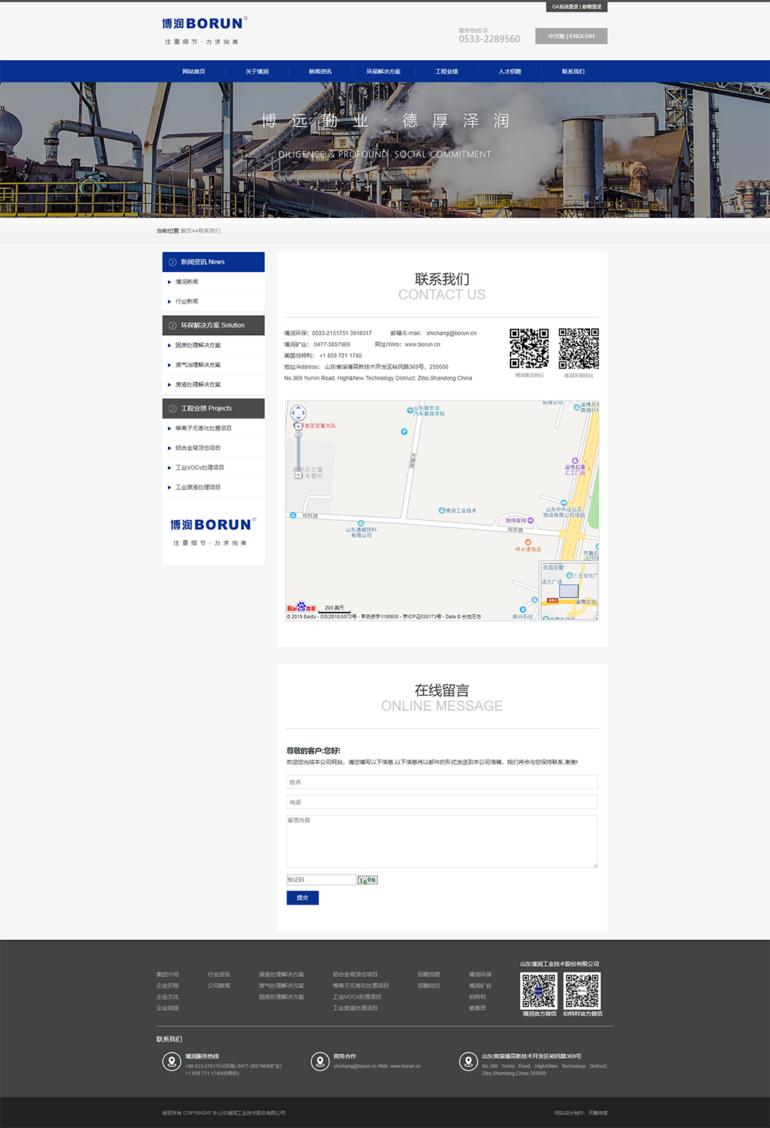Click the 姓名 name input field
This screenshot has height=1128, width=770.
point(442,782)
